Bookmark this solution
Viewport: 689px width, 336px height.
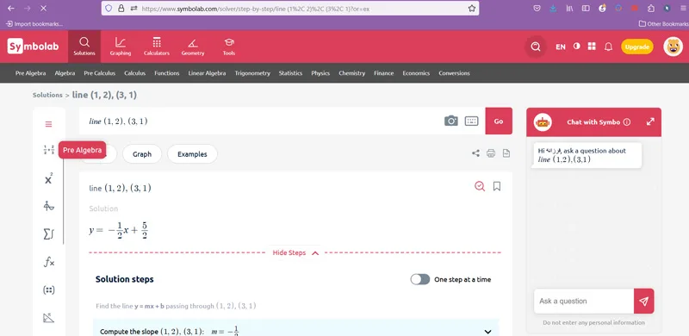pos(497,186)
